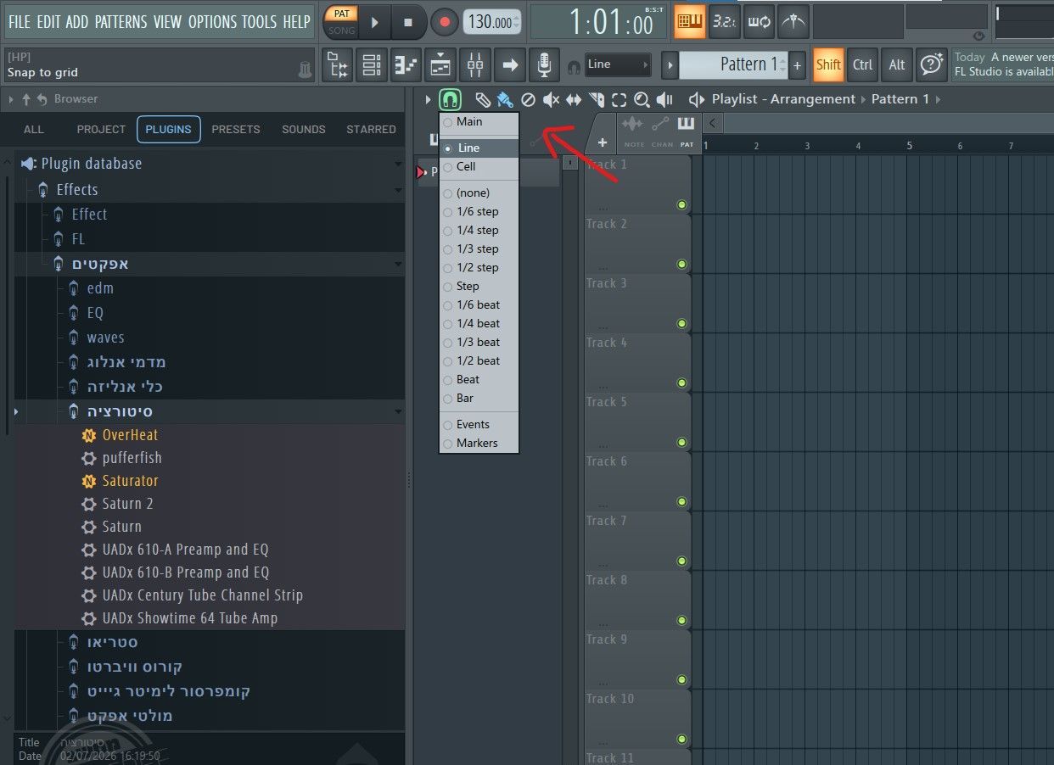Mute Track 3 using its green light
Viewport: 1054px width, 765px height.
681,324
